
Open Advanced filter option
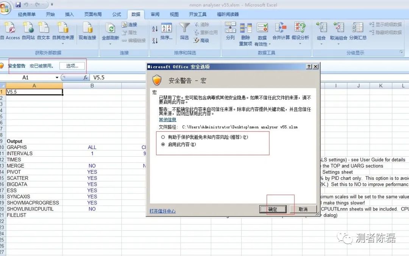coord(201,40)
